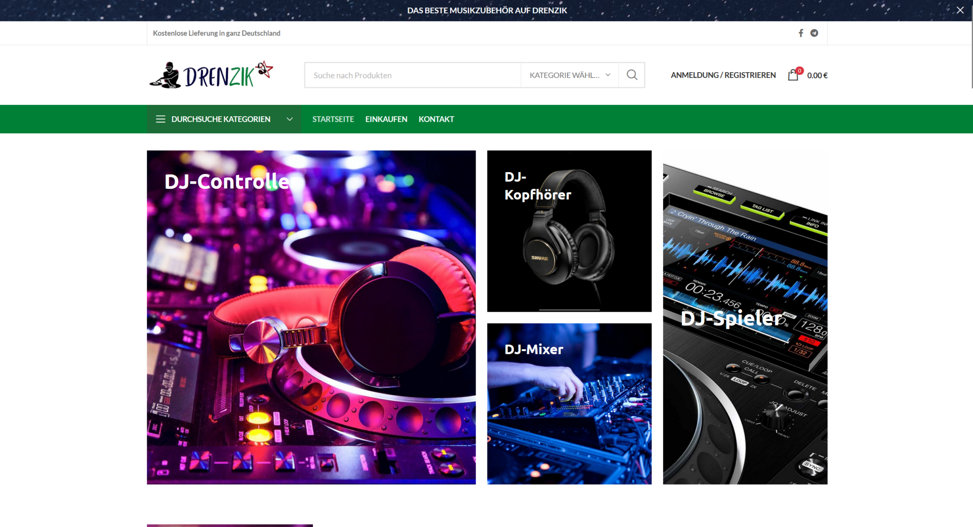Open the DJ-Controller category tile
The image size is (973, 527).
click(311, 317)
